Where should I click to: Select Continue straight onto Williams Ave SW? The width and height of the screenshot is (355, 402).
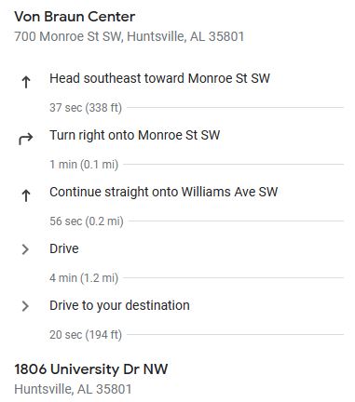pos(163,192)
